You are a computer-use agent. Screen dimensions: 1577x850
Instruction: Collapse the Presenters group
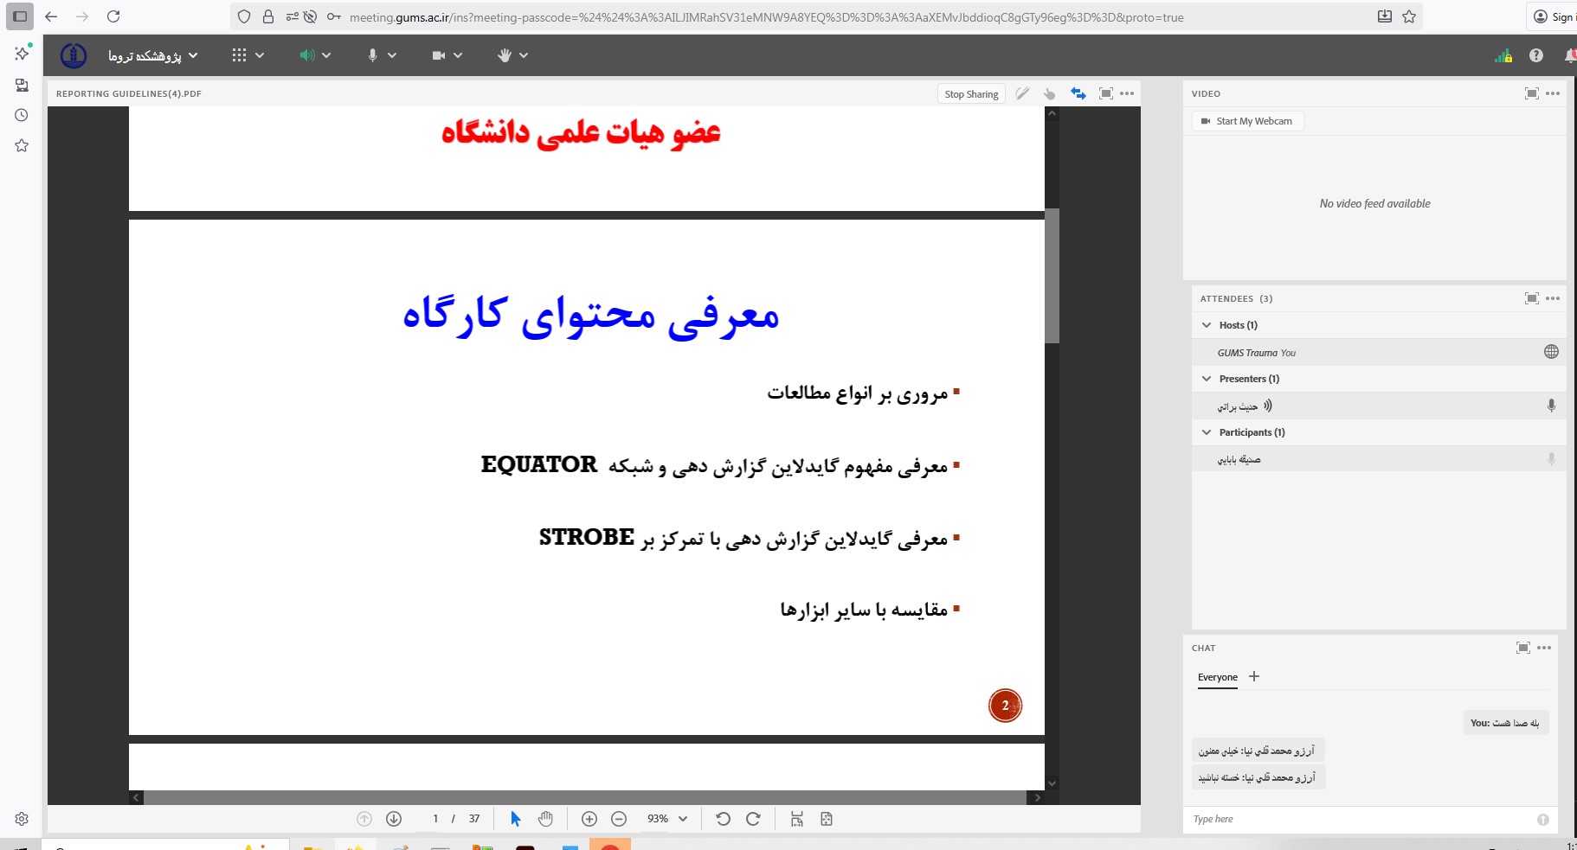point(1207,379)
